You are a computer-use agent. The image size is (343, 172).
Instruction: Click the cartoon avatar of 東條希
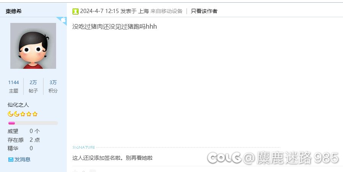(x=33, y=46)
